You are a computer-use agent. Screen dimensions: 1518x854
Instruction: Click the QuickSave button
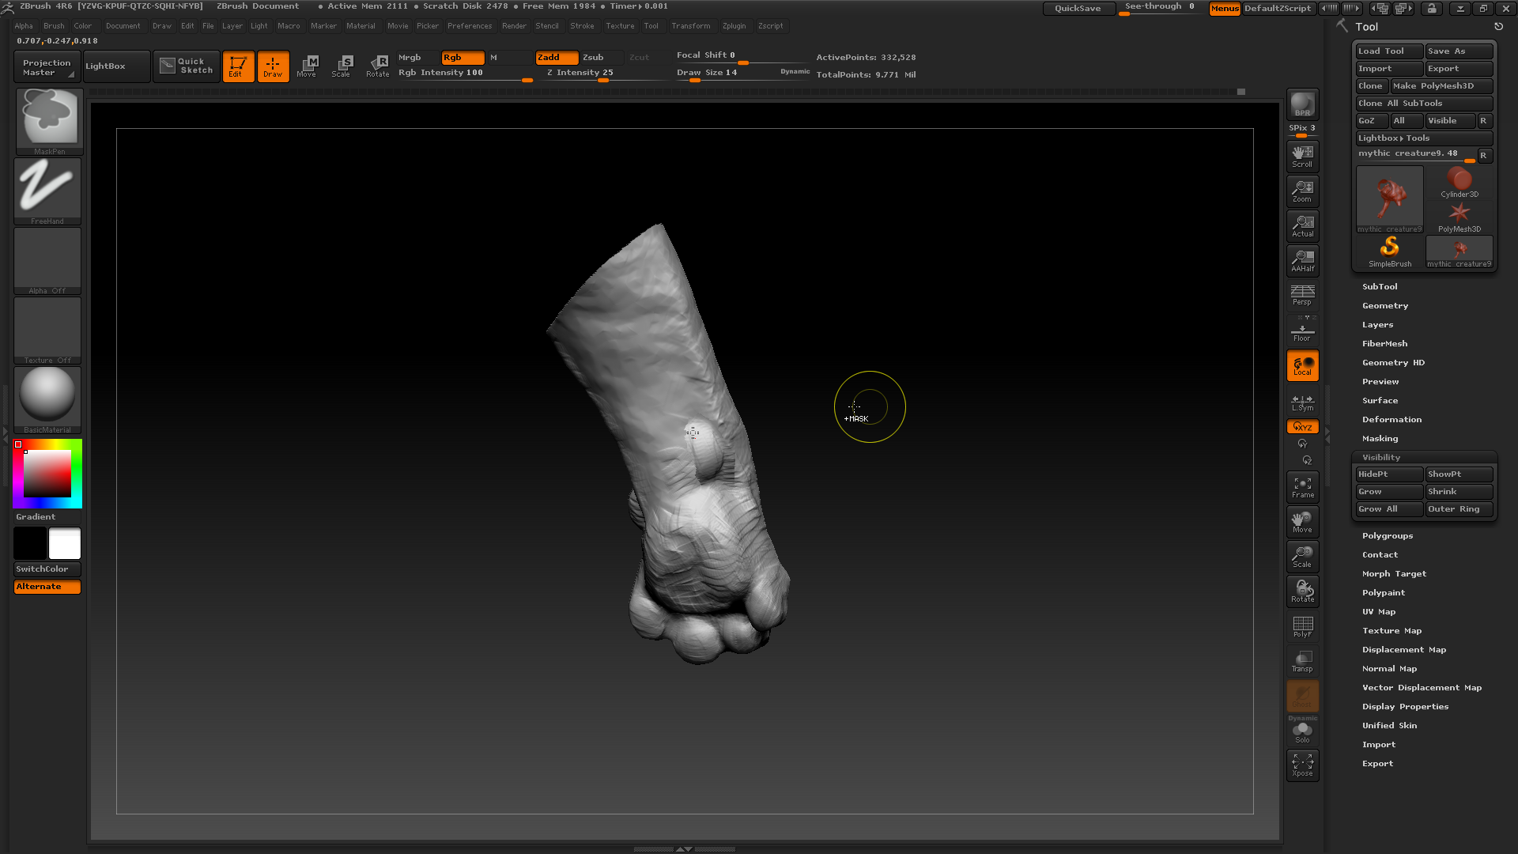coord(1078,9)
